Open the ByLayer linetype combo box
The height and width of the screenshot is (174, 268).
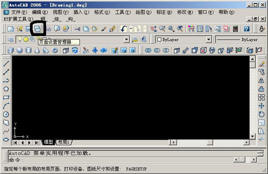coord(241,39)
